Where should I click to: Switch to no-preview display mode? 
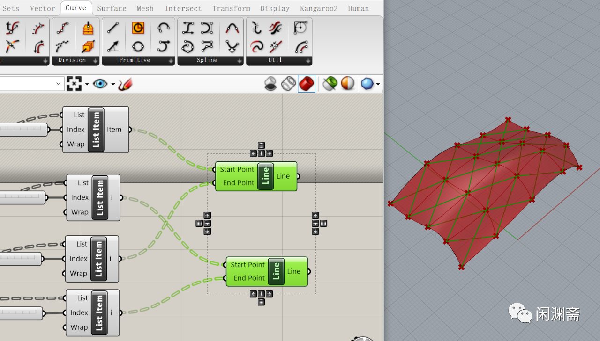pos(270,84)
